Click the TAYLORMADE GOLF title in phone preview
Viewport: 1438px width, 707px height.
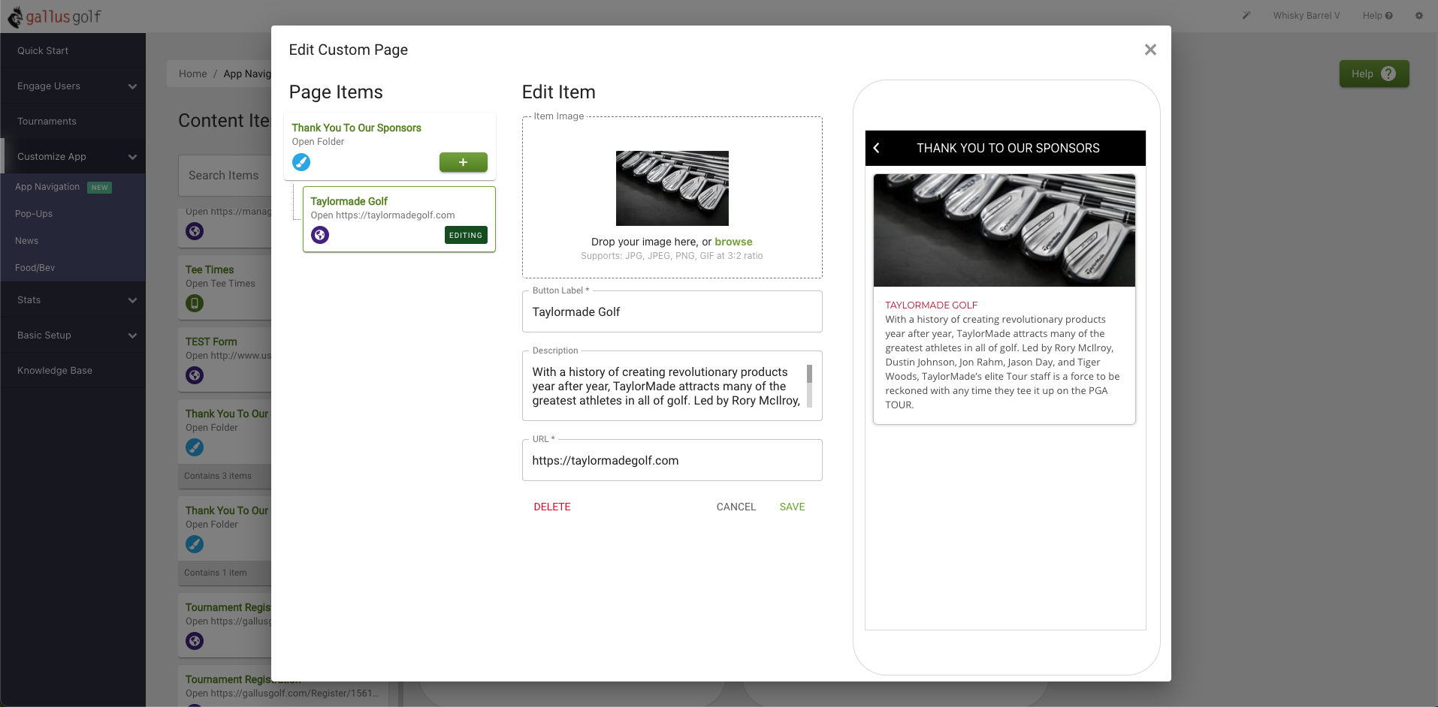931,305
